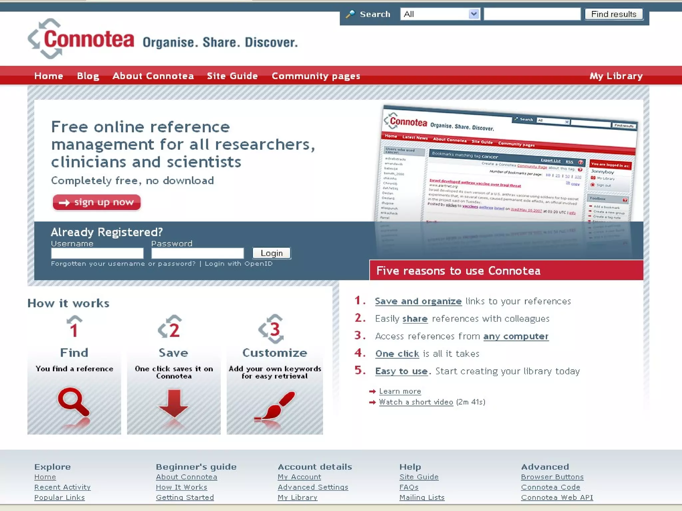This screenshot has height=511, width=682.
Task: Open My Library from the nav bar
Action: pos(616,76)
